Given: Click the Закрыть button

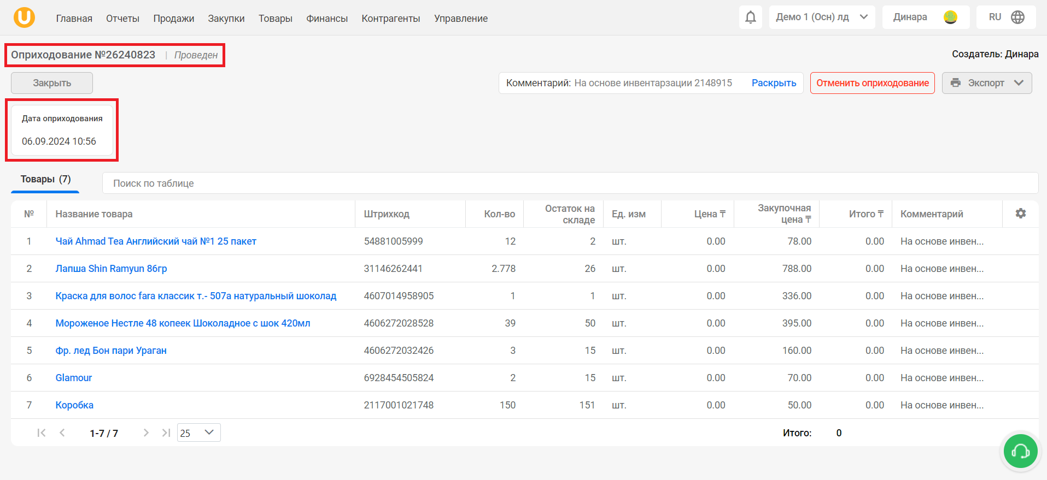Looking at the screenshot, I should 52,83.
